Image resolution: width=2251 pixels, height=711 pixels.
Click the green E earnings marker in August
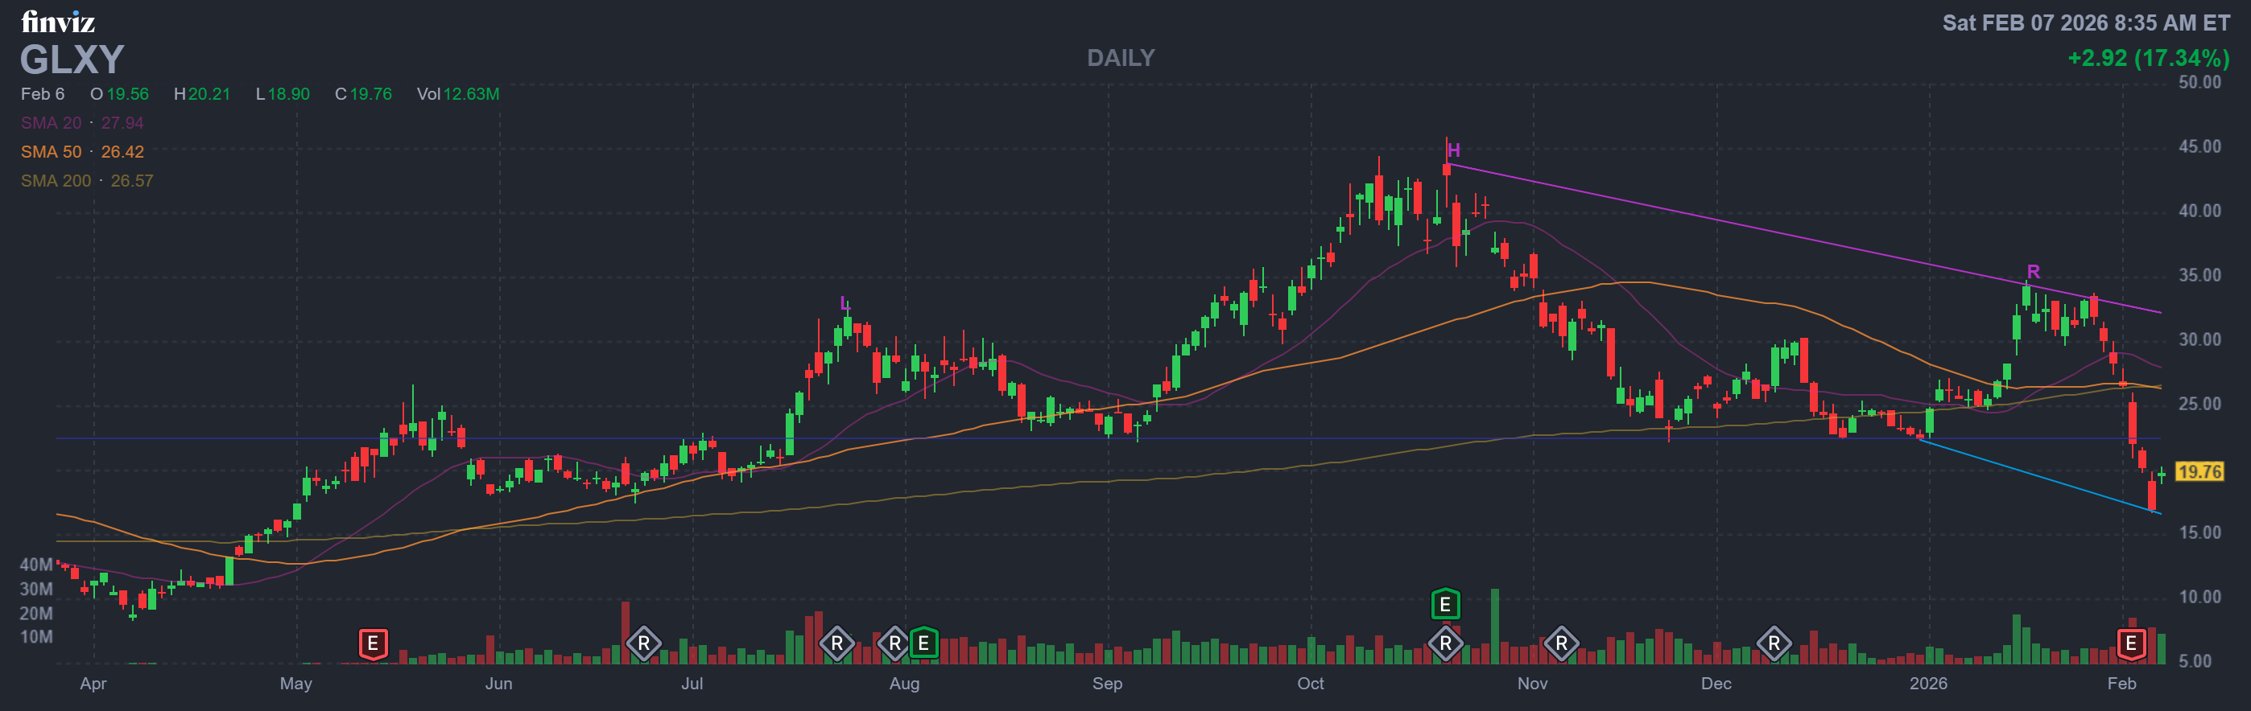(923, 643)
